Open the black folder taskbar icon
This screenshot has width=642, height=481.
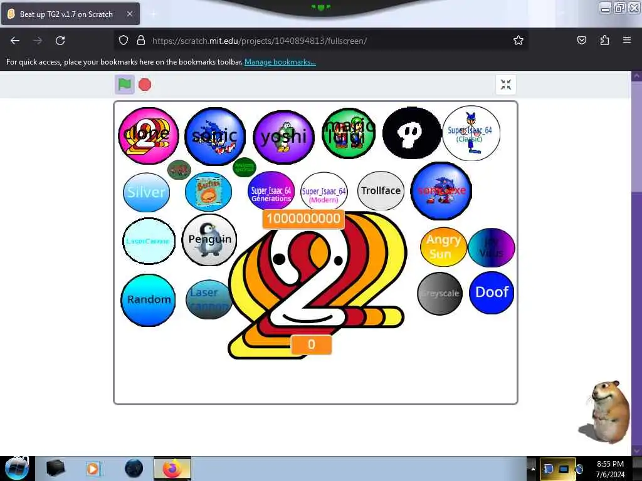coord(55,468)
